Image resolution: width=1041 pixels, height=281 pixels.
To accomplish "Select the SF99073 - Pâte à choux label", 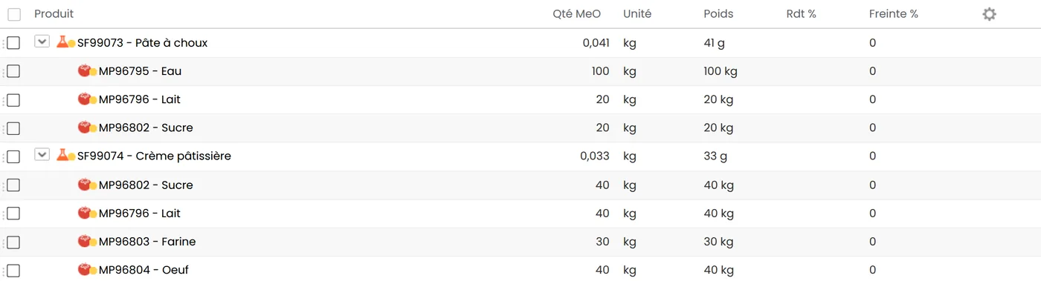I will pyautogui.click(x=142, y=43).
